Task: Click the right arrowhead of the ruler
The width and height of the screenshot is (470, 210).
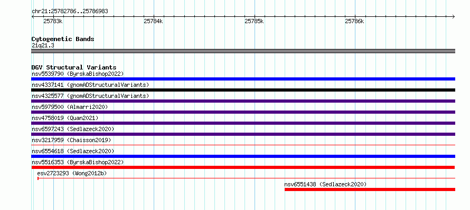Action: coord(453,17)
